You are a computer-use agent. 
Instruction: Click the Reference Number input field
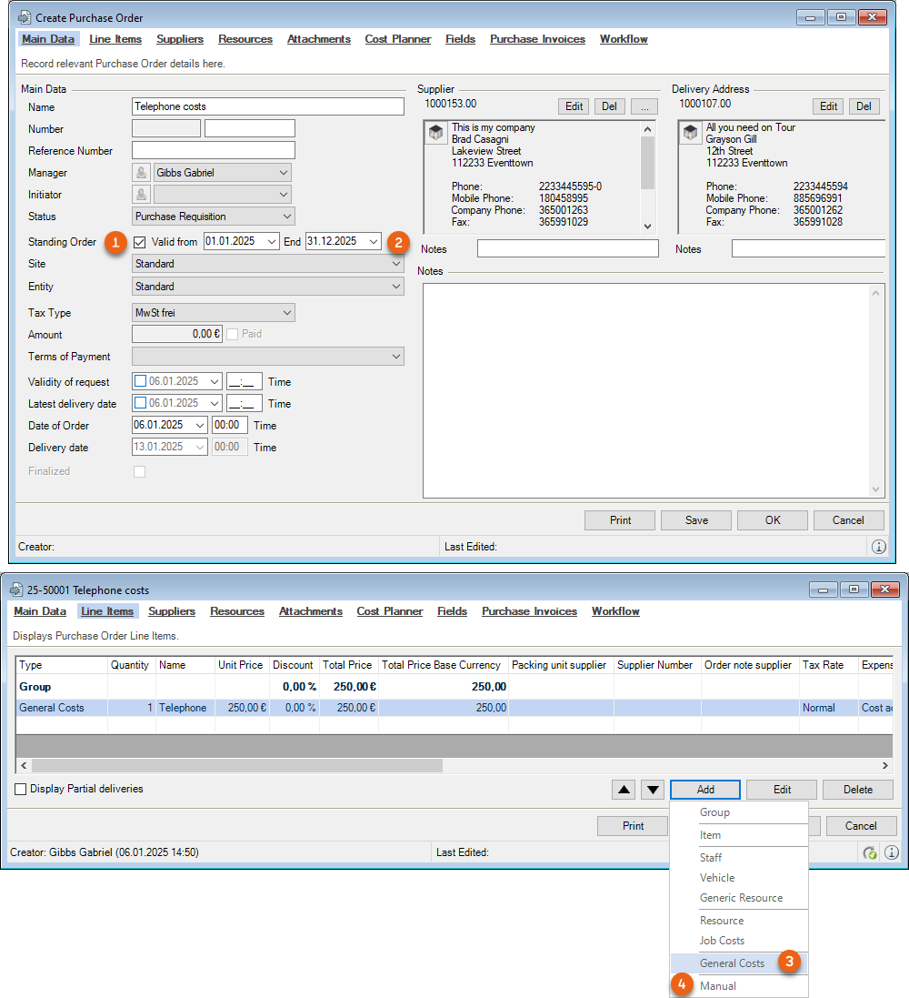[214, 151]
